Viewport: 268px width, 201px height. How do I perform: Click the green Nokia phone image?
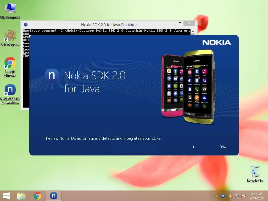click(199, 87)
